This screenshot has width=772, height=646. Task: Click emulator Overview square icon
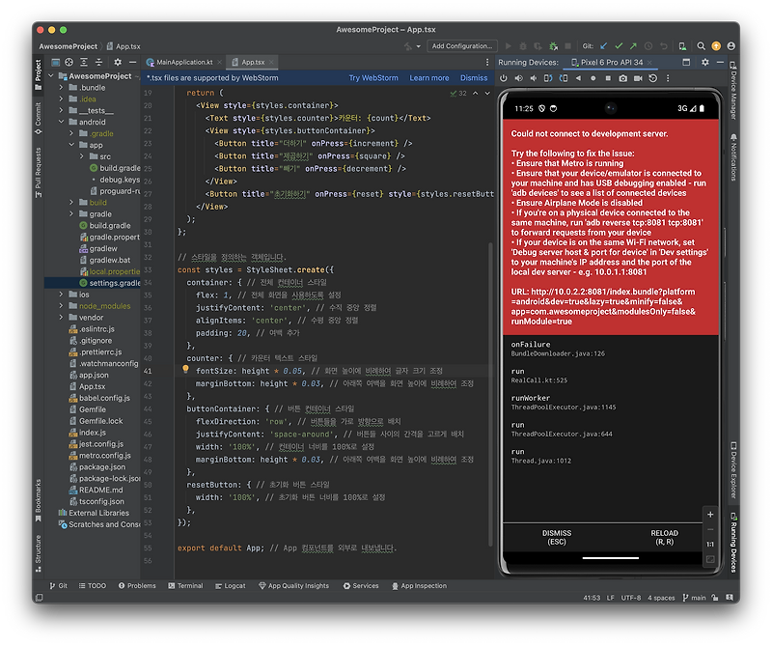coord(608,78)
